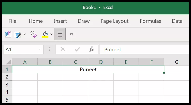Open the Customize Quick Access Toolbar arrow
Screen dimensions: 191x105
71,34
